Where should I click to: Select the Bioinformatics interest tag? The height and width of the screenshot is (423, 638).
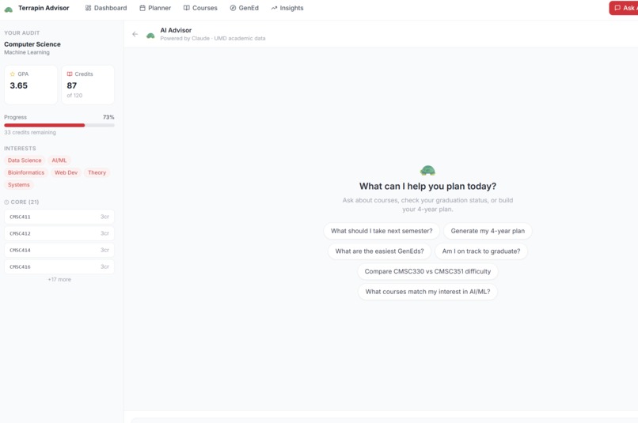click(x=26, y=172)
